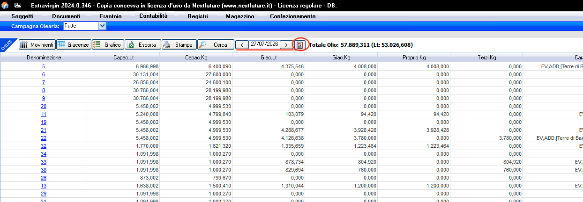Open tank link 9
The height and width of the screenshot is (202, 583).
point(44,98)
